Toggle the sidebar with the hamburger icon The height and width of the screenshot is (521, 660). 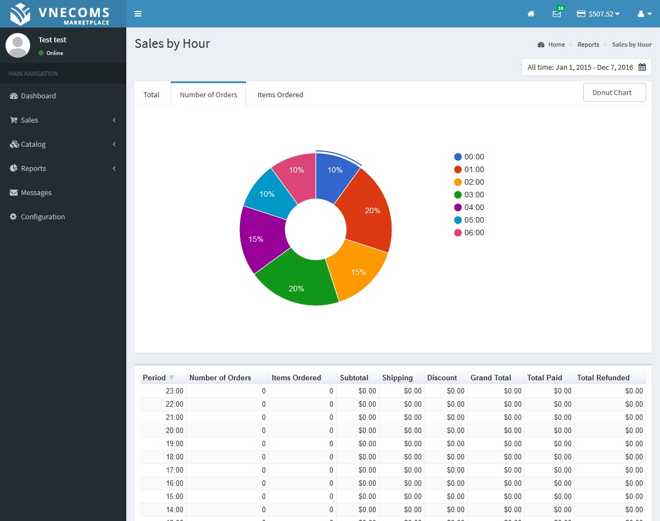pos(138,14)
